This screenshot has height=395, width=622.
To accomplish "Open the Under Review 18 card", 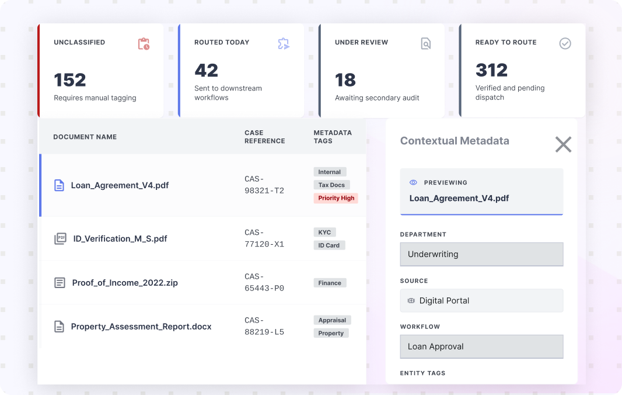I will point(382,70).
